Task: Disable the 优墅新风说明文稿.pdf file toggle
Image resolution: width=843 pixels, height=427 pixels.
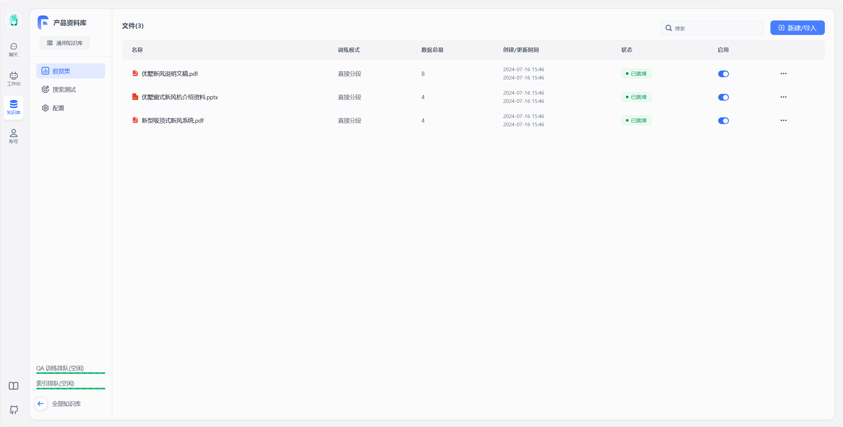Action: [x=723, y=74]
